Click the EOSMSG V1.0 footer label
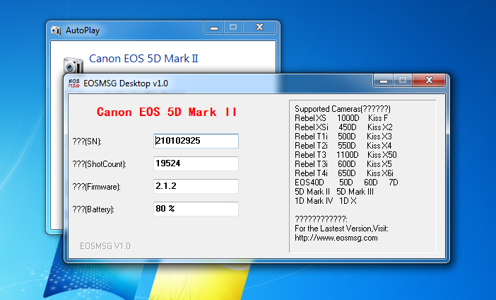Image resolution: width=496 pixels, height=300 pixels. 105,246
